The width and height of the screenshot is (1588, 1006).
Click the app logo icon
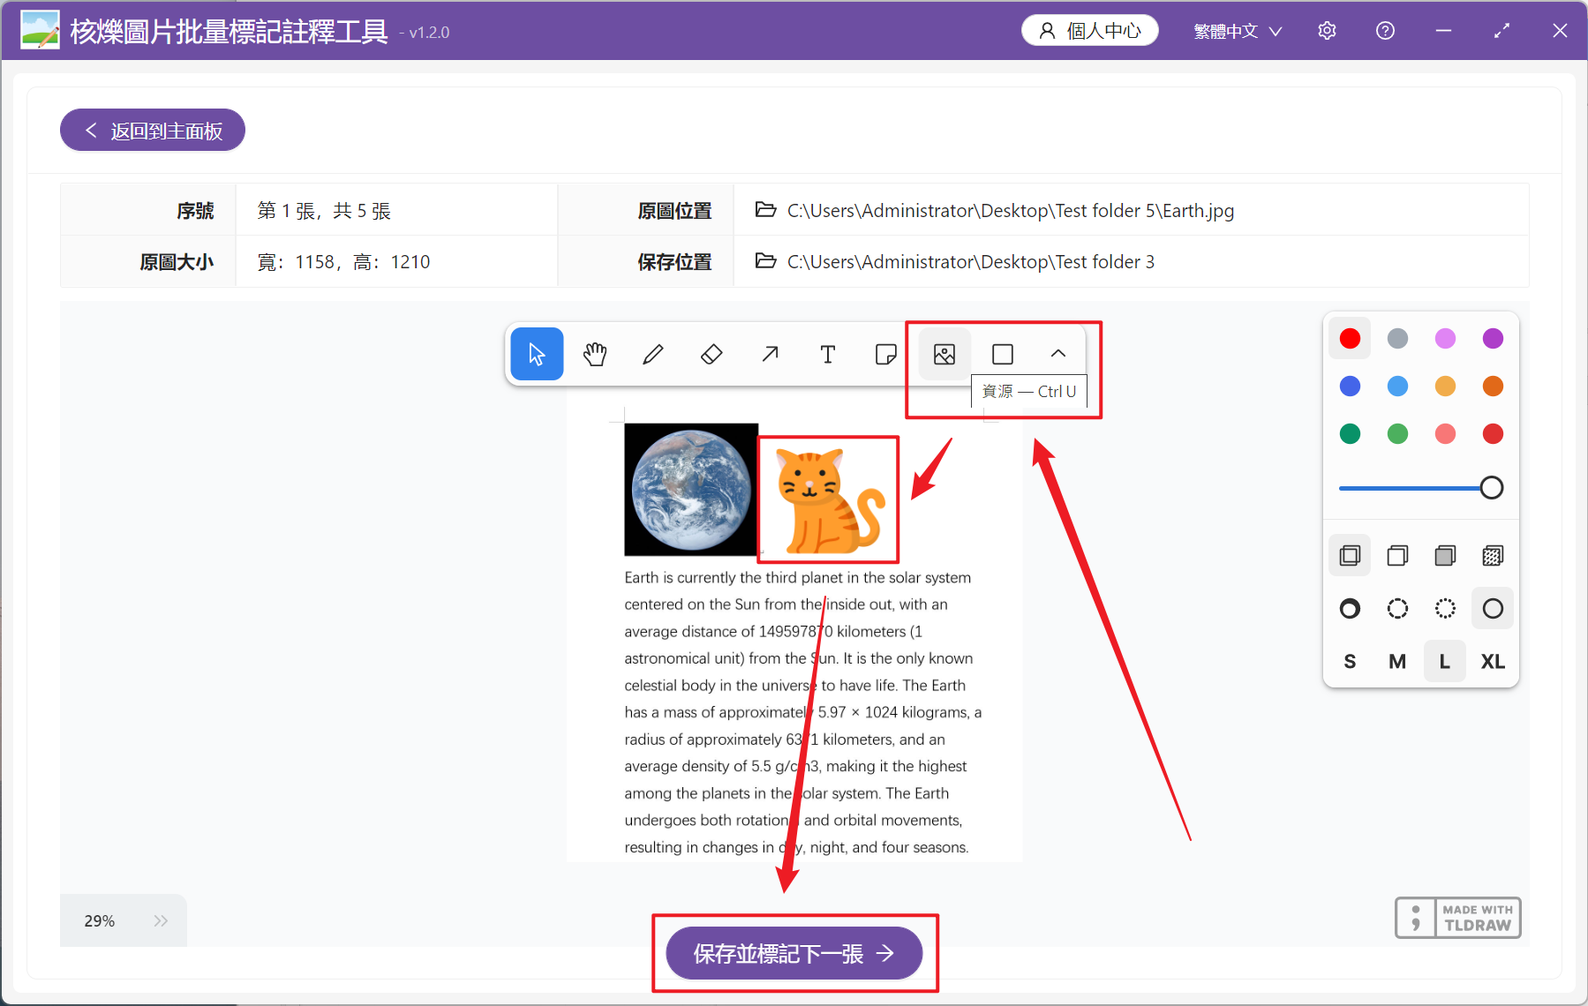(40, 30)
